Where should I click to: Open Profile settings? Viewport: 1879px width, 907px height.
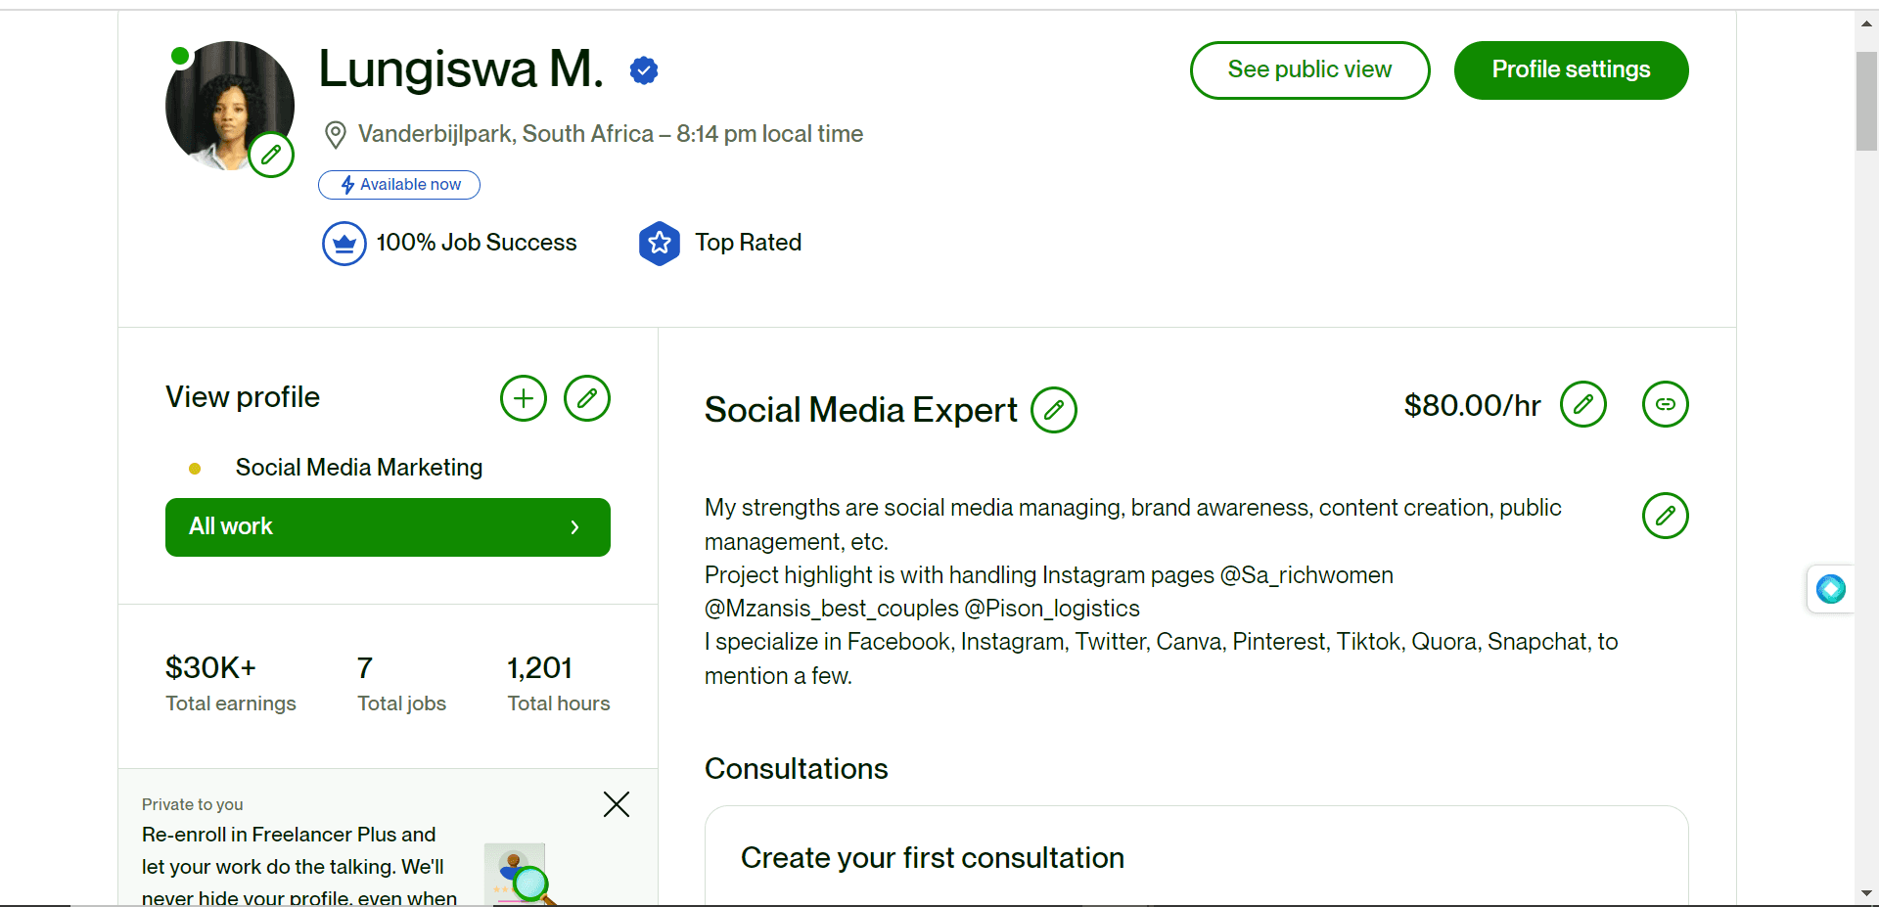[1571, 70]
